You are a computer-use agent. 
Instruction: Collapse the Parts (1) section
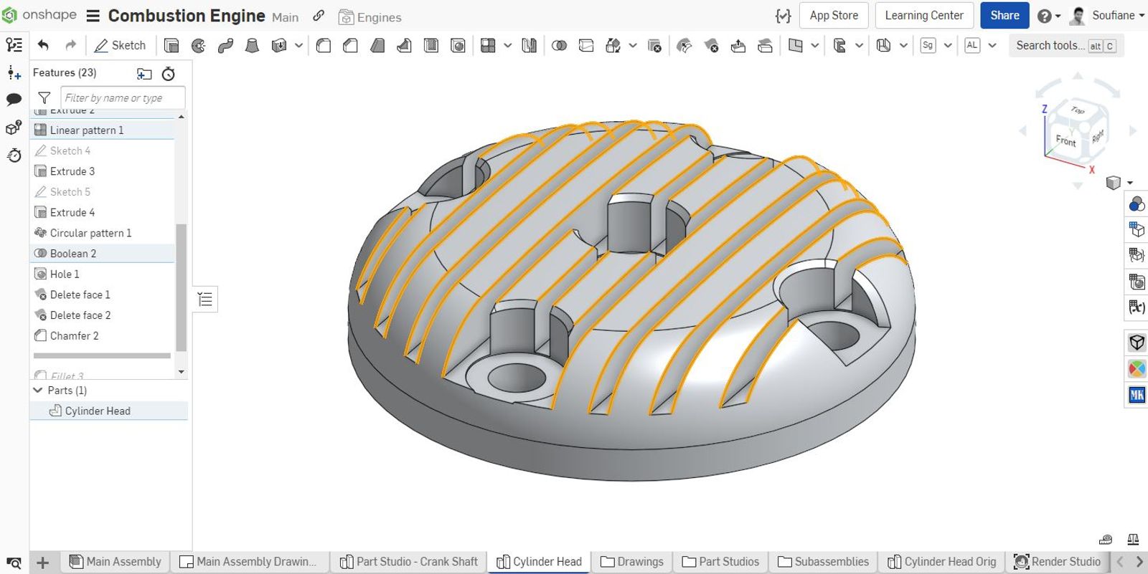coord(38,391)
